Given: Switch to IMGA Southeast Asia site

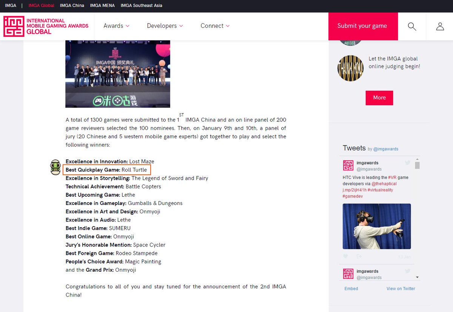Looking at the screenshot, I should [x=142, y=6].
